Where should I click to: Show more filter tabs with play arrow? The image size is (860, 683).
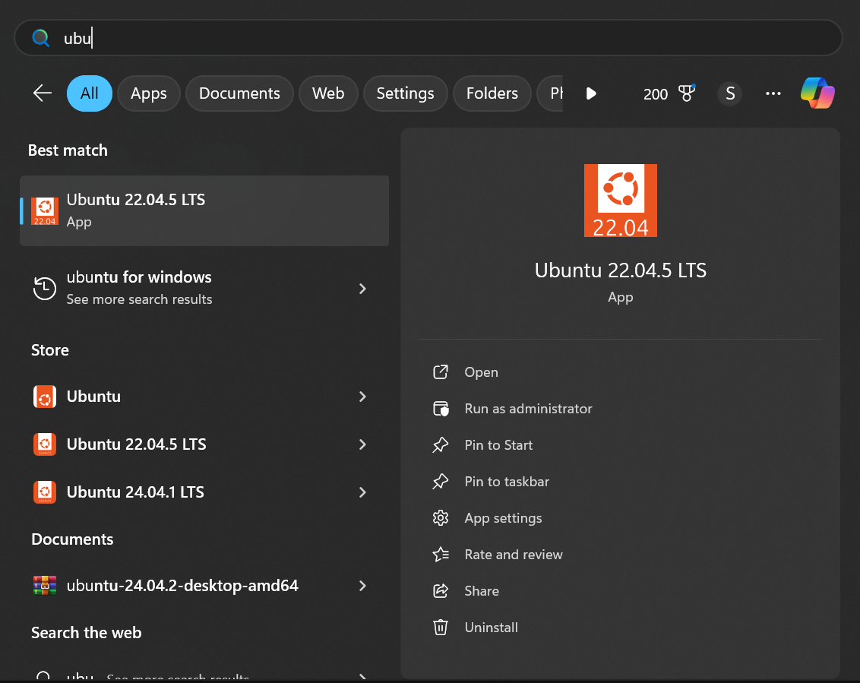(x=591, y=93)
